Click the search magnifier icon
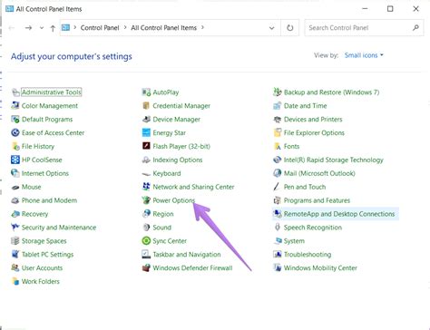 point(415,28)
